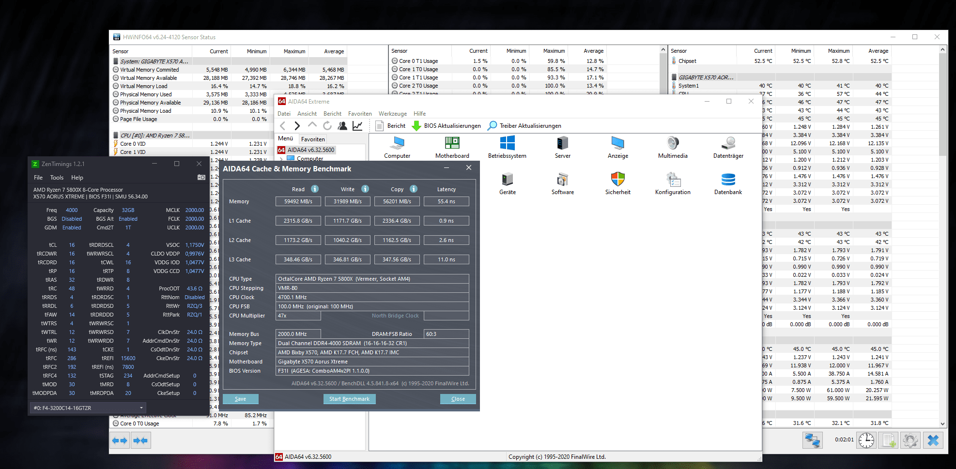Open the Bericht menu in AIDA64
956x469 pixels.
(332, 114)
